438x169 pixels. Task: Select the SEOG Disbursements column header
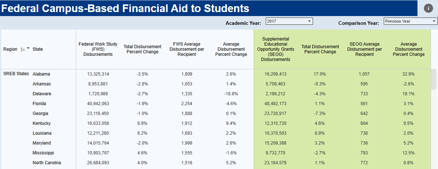(275, 49)
